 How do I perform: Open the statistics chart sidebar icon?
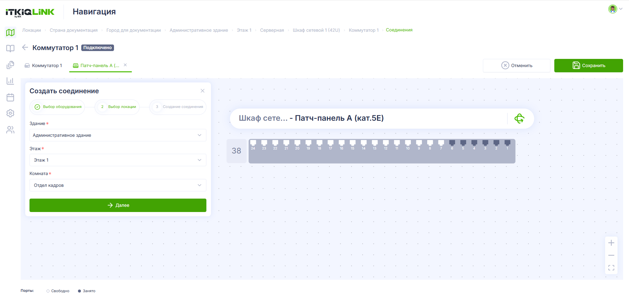point(10,81)
